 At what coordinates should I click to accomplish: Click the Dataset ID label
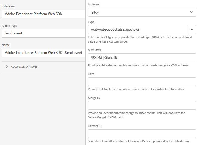tap(95, 126)
